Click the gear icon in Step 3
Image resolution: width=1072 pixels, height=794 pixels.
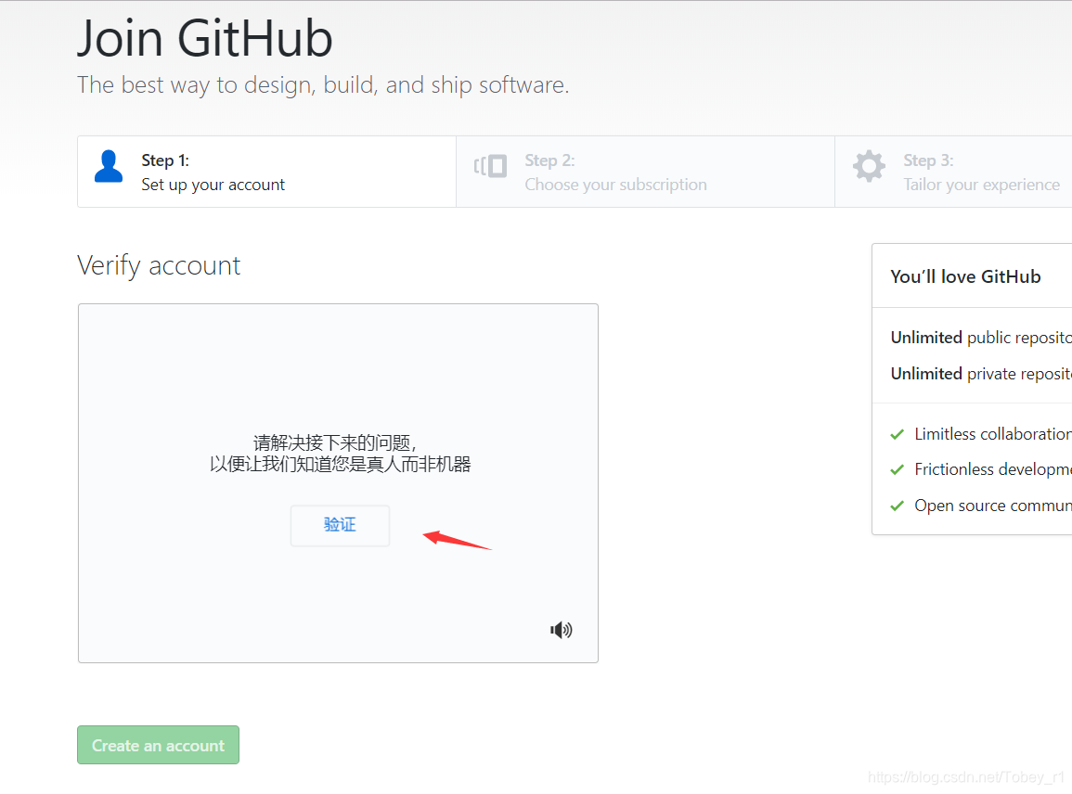tap(869, 166)
